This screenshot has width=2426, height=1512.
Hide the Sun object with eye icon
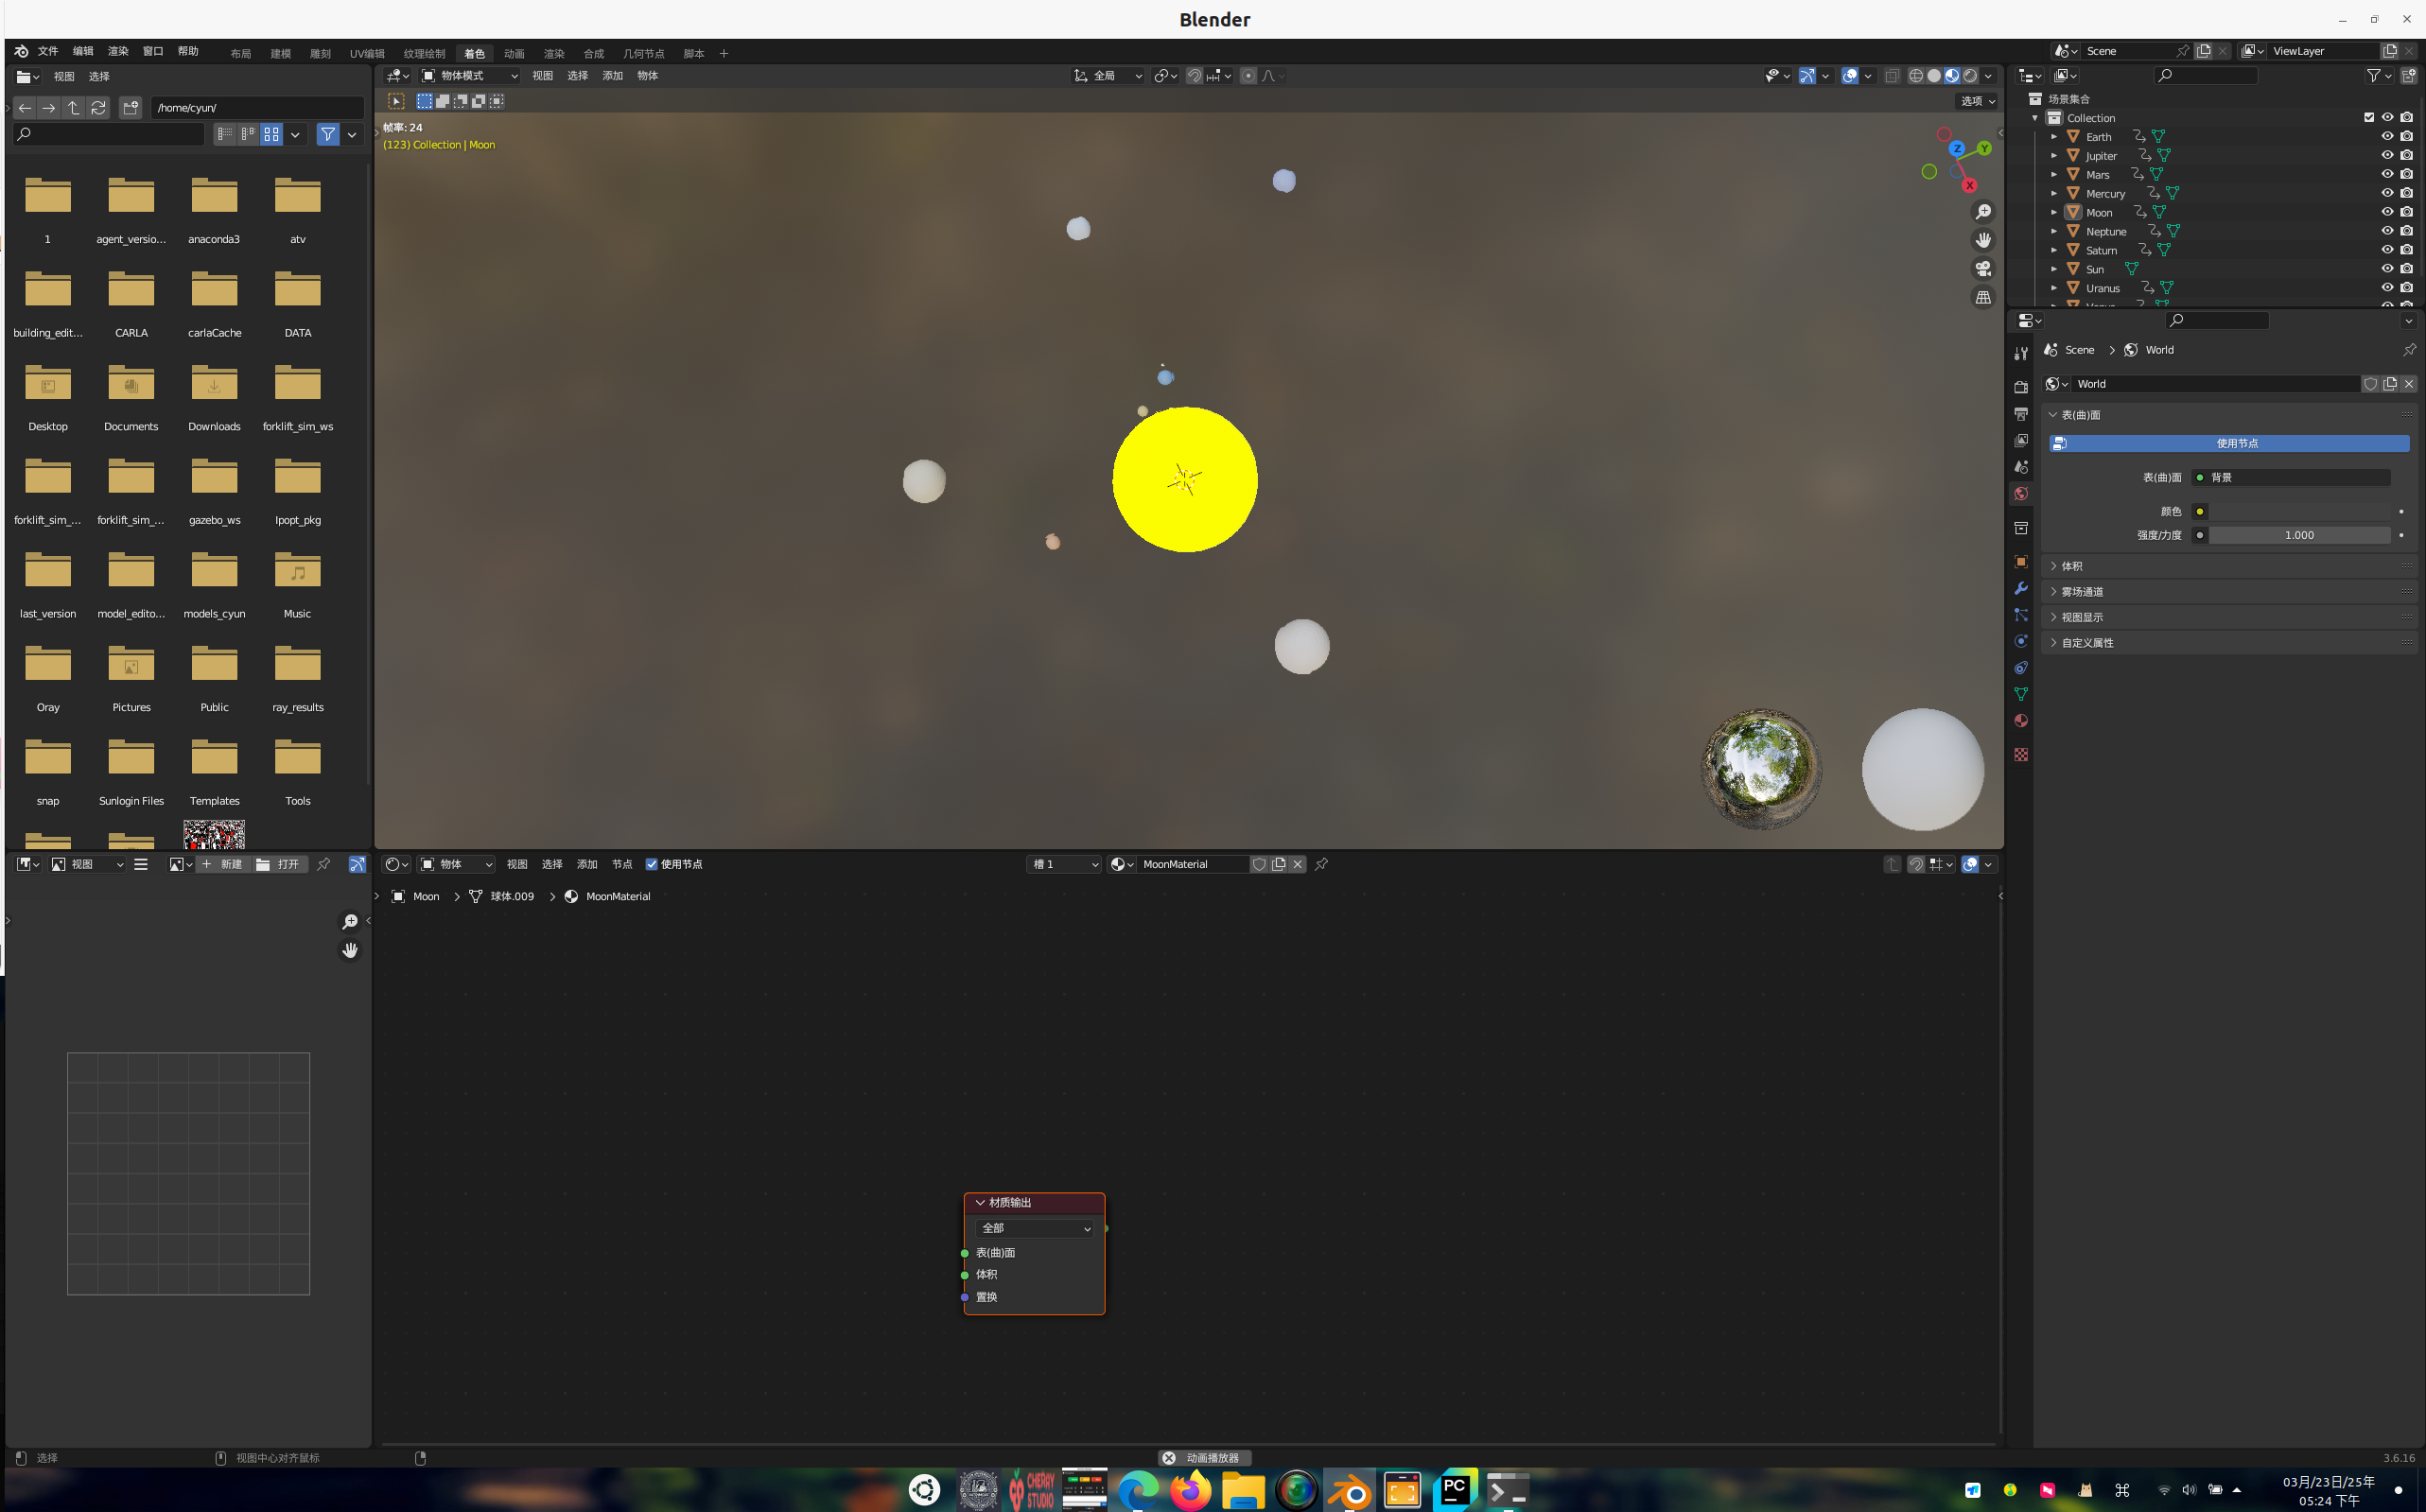click(2387, 269)
